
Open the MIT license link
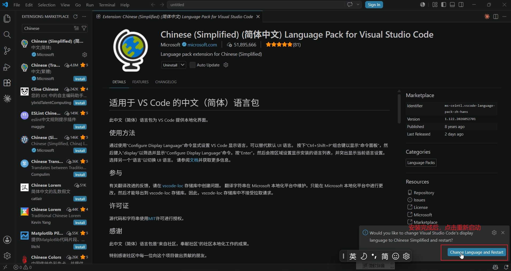coord(152,218)
